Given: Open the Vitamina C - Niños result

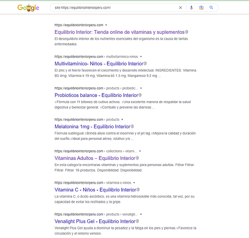Looking at the screenshot, I should pos(96,190).
